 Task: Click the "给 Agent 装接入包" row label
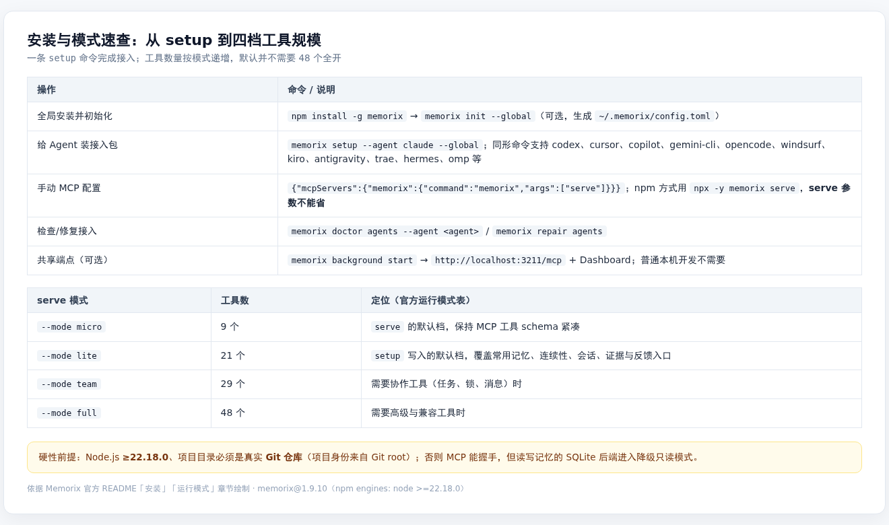pos(77,145)
